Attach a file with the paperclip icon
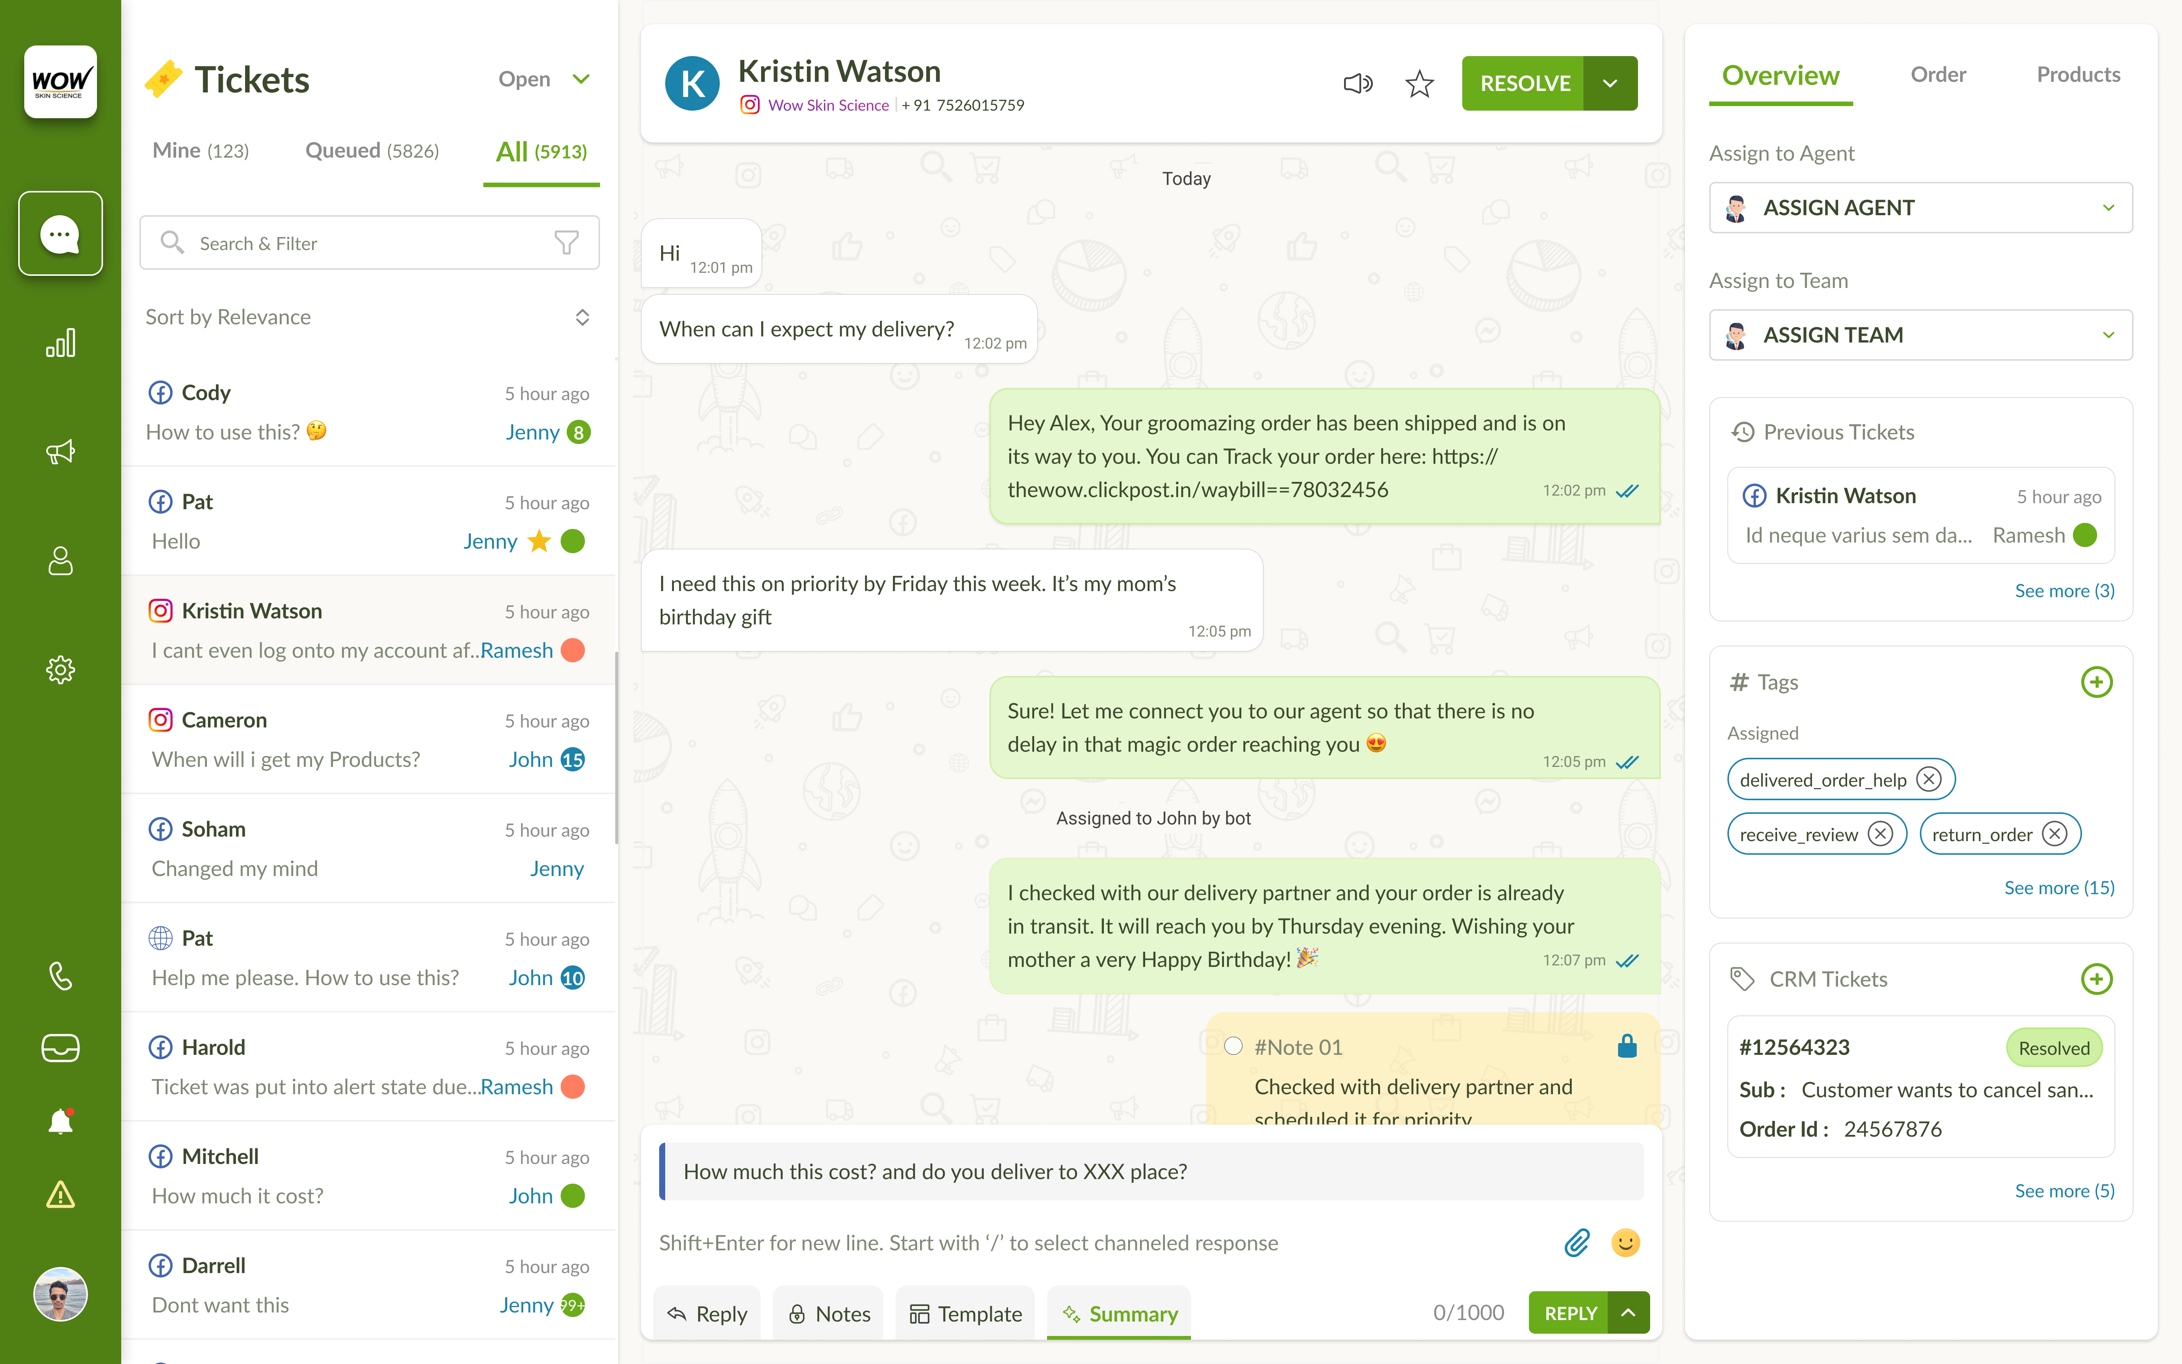This screenshot has width=2182, height=1364. click(x=1577, y=1242)
